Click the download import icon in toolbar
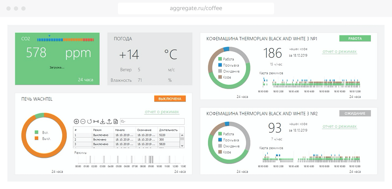Image resolution: width=392 pixels, height=189 pixels. (x=103, y=122)
